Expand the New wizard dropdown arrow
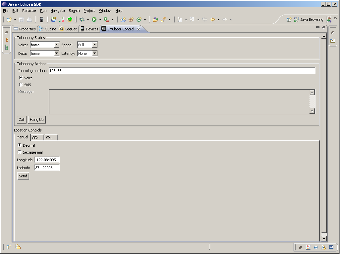This screenshot has width=340, height=254. (15, 20)
